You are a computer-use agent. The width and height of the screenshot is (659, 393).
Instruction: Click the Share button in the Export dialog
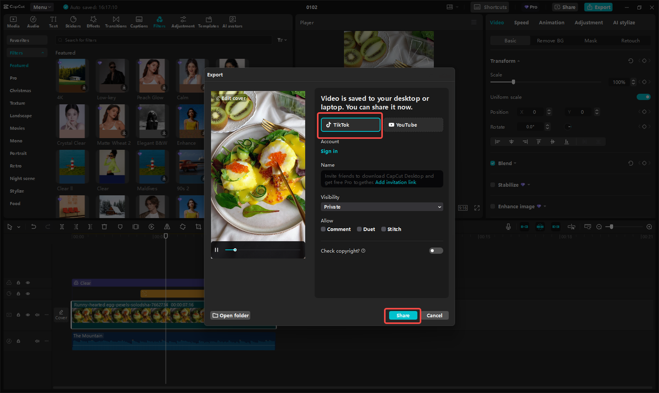[402, 315]
